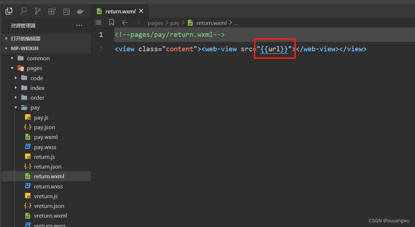Click the opening <web-view tag in code
This screenshot has width=415, height=227.
point(219,49)
